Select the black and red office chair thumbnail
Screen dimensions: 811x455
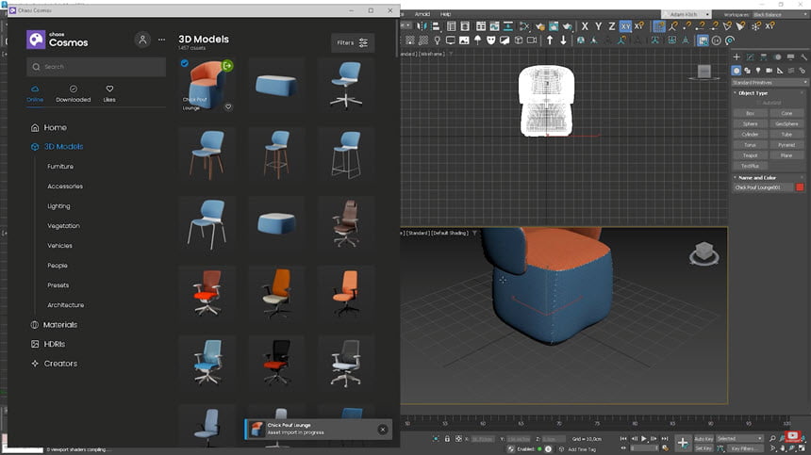click(x=276, y=362)
